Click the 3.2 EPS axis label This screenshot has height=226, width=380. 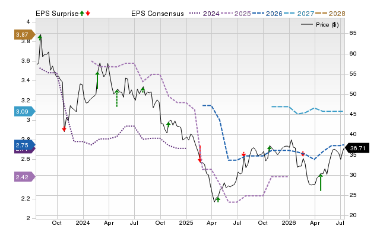click(x=26, y=101)
